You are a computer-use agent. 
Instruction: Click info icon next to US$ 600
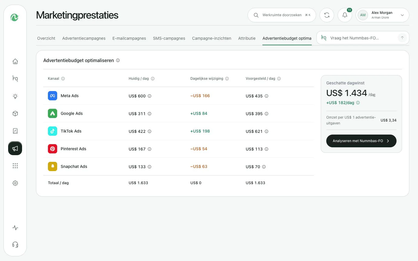149,96
